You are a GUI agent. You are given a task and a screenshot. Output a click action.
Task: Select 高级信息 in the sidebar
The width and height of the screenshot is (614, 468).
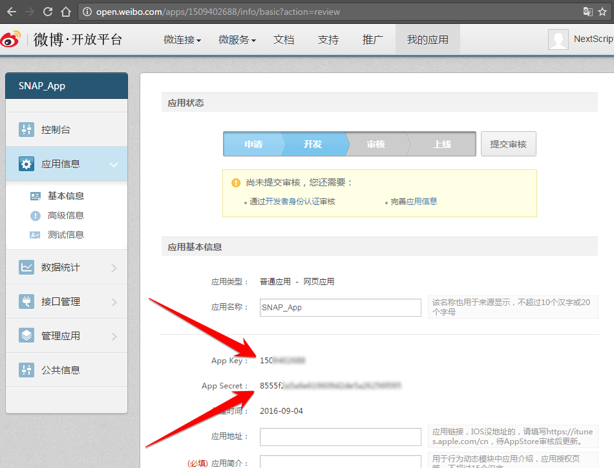click(66, 215)
